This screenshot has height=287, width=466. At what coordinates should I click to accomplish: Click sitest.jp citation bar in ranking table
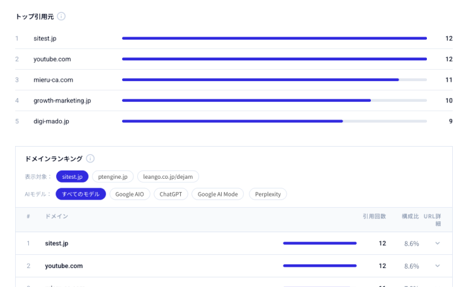[x=320, y=244]
